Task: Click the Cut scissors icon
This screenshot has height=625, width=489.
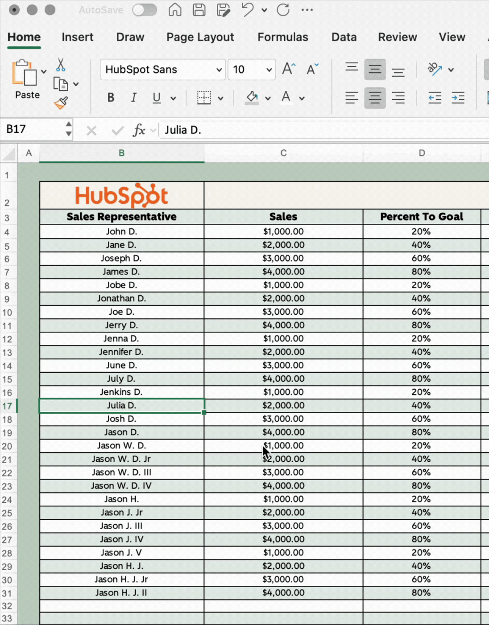Action: tap(61, 65)
